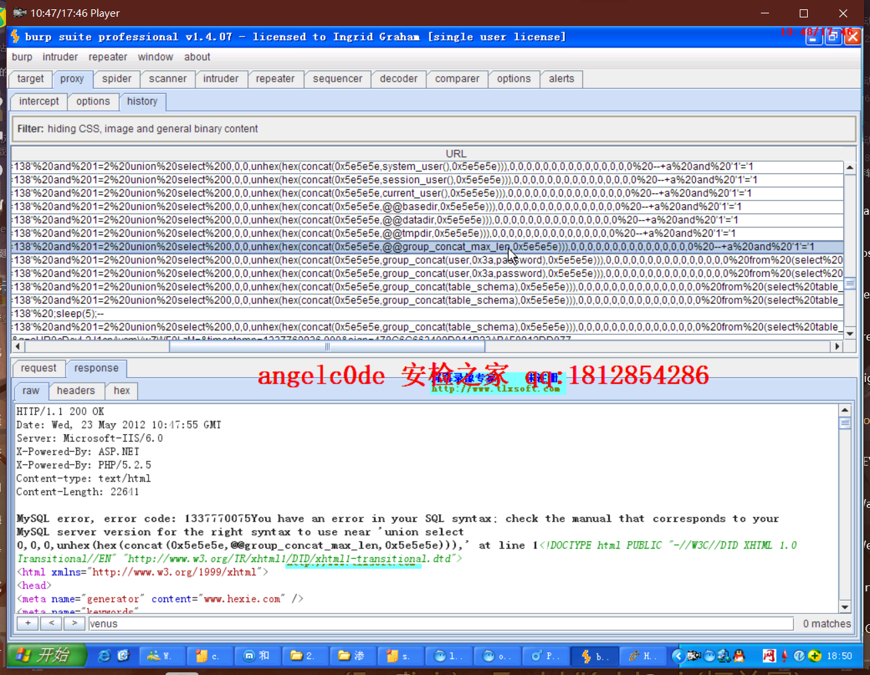Click response pane scroll down arrow
The height and width of the screenshot is (675, 870).
845,607
